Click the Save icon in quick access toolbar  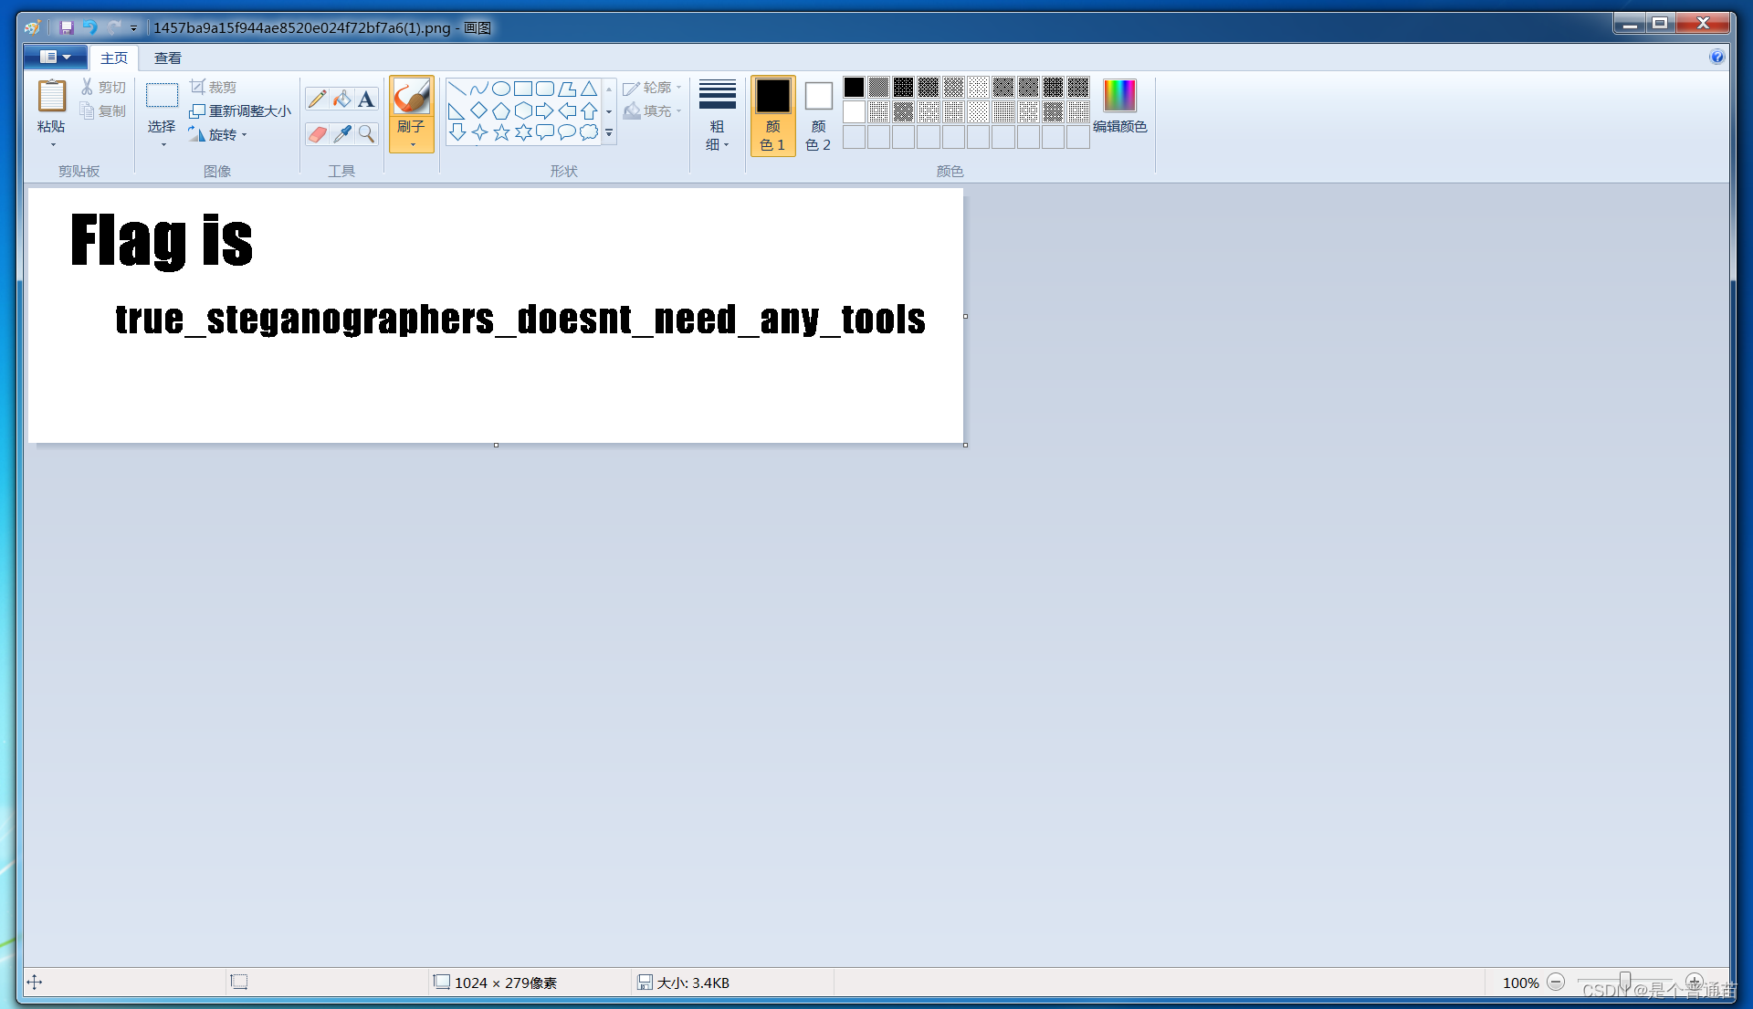[67, 27]
